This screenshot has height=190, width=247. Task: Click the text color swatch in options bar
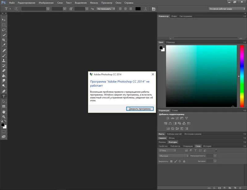point(138,9)
